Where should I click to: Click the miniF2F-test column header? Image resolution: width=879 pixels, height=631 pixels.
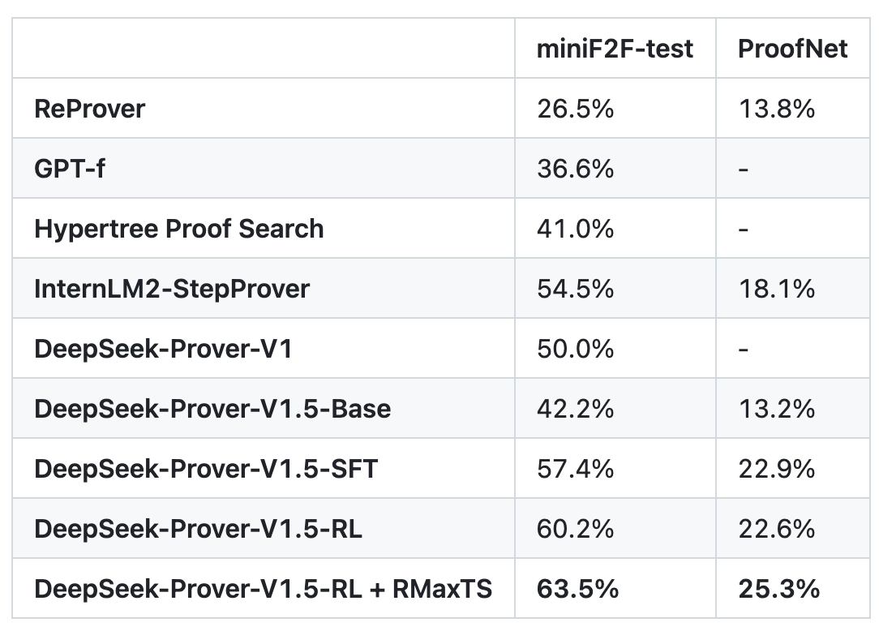615,49
